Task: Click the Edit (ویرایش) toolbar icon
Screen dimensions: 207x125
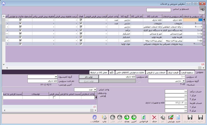Action: coord(171,117)
